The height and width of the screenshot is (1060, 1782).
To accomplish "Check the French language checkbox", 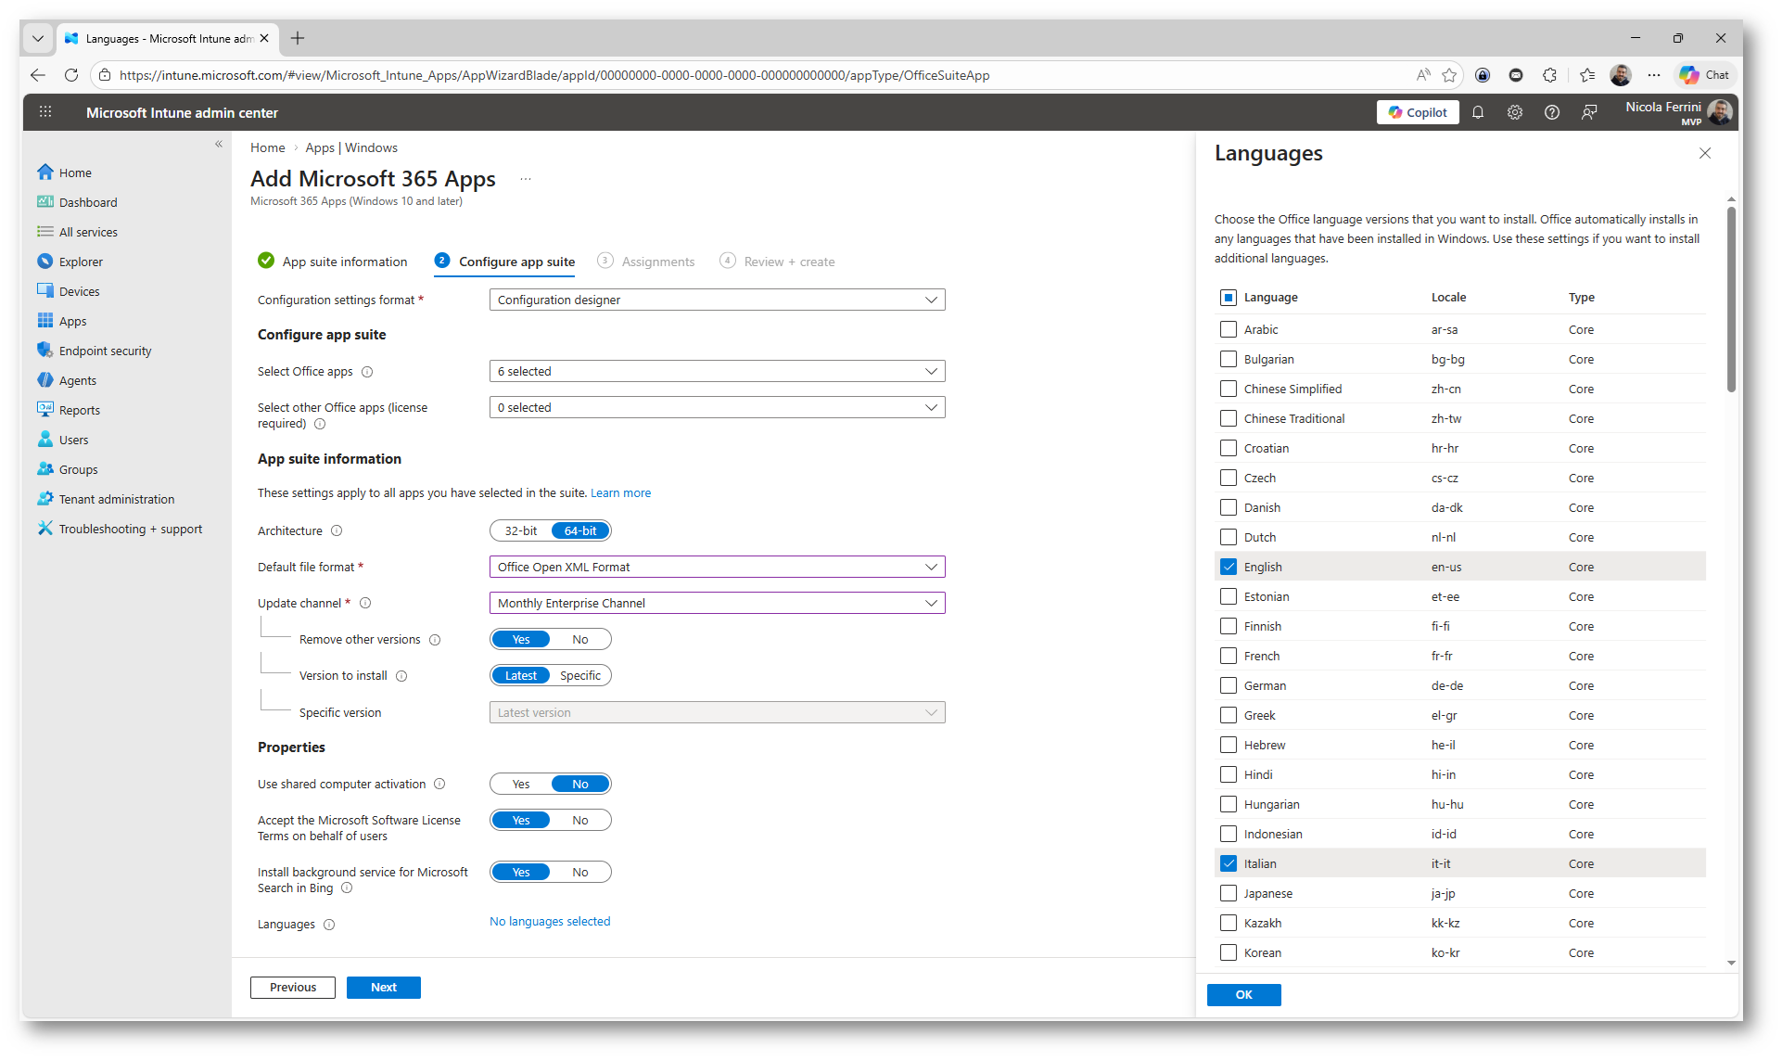I will point(1228,656).
